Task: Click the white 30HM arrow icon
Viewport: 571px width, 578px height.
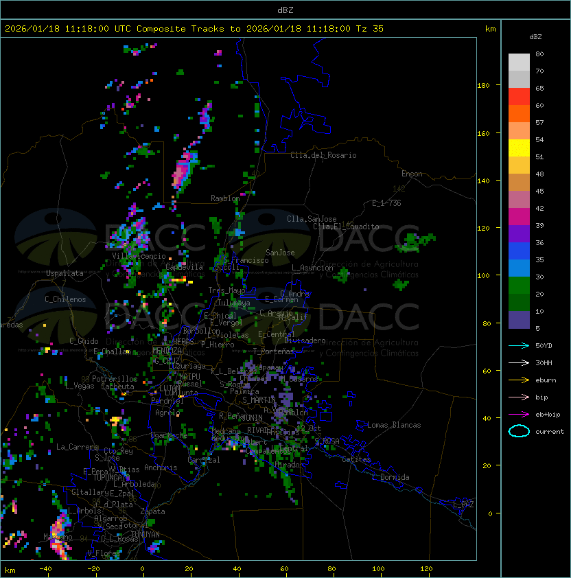Action: click(519, 362)
